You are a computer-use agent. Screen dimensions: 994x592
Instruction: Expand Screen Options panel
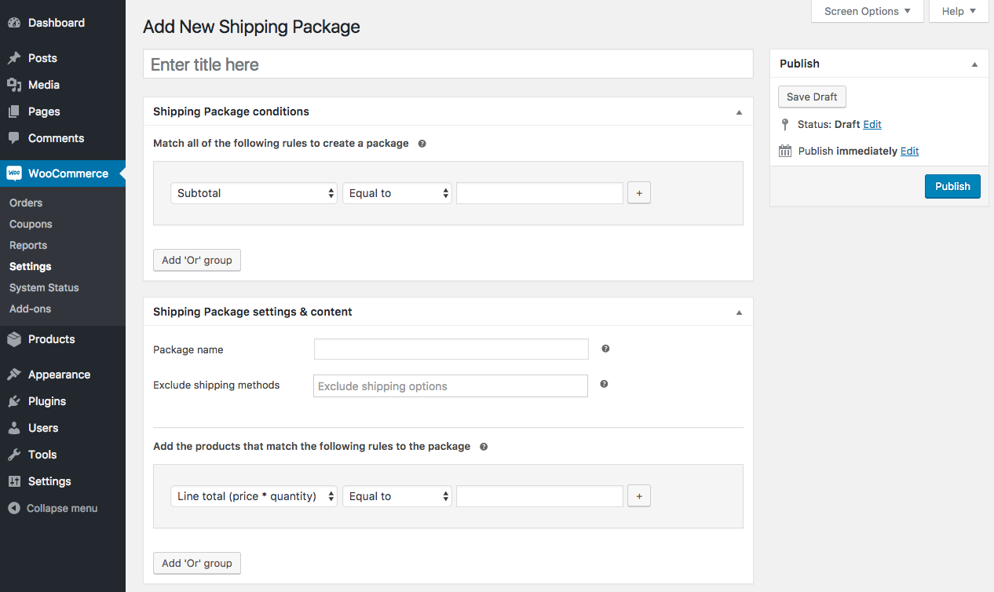tap(868, 11)
